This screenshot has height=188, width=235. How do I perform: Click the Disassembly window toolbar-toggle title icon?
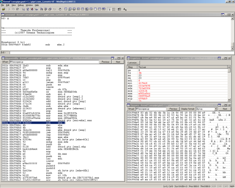[x=112, y=58]
